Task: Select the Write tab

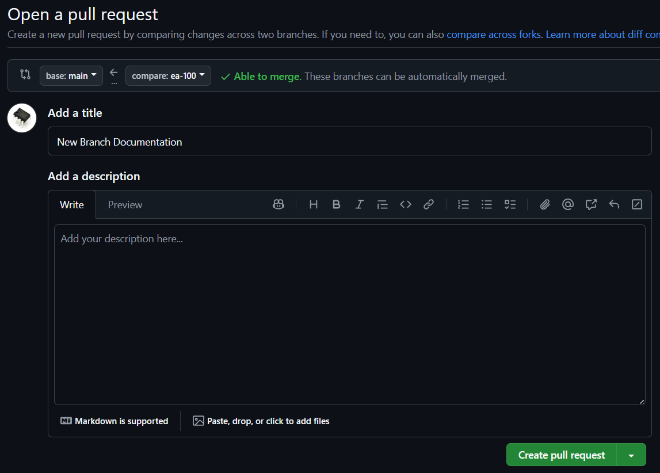Action: coord(72,205)
